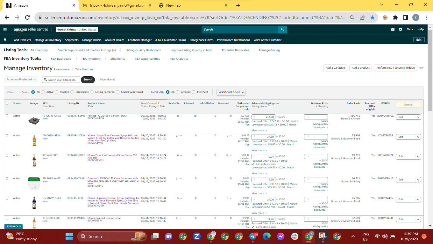Image resolution: width=433 pixels, height=244 pixels.
Task: Open the Edit dropdown arrow for Lavender Lemon Syrup row
Action: pyautogui.click(x=418, y=199)
